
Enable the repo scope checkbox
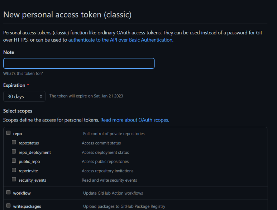tap(8, 133)
